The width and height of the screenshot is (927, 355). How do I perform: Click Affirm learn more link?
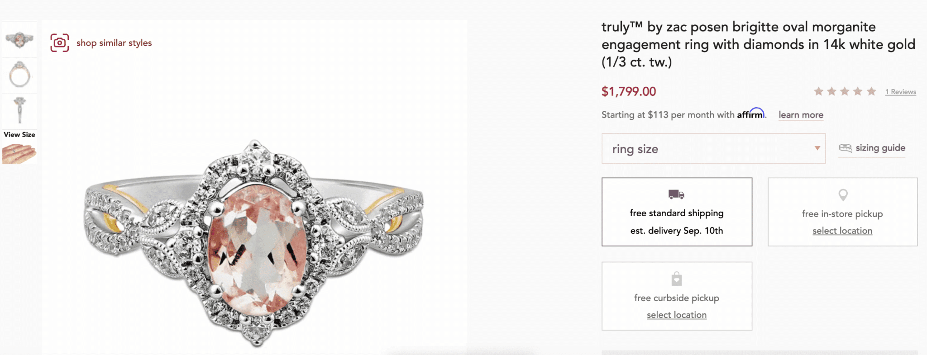(801, 115)
